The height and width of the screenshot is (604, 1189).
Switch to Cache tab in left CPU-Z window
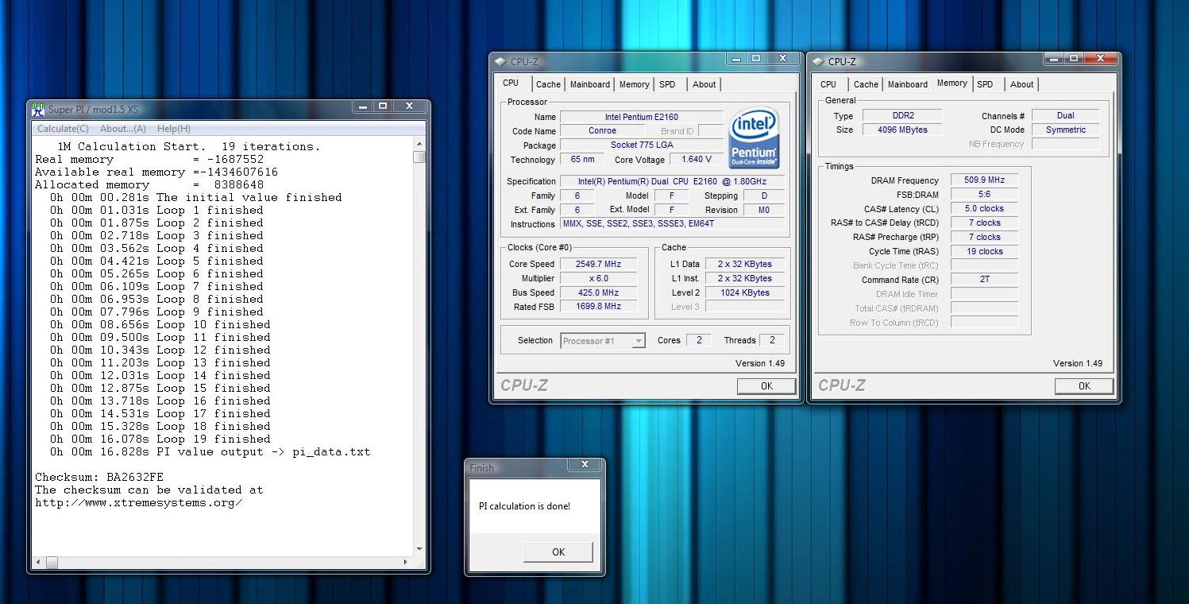pyautogui.click(x=548, y=84)
